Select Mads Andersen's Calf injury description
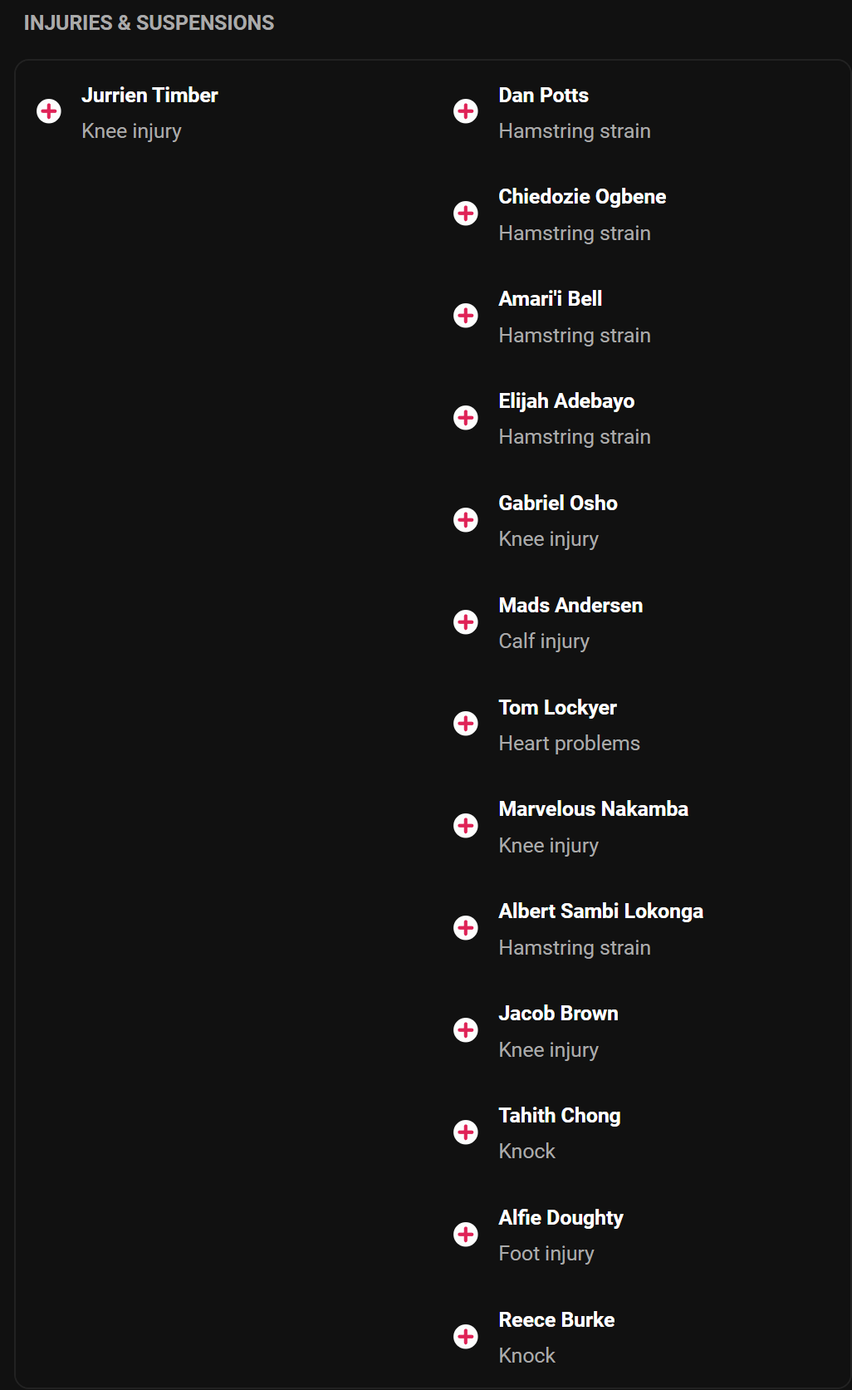 [544, 641]
